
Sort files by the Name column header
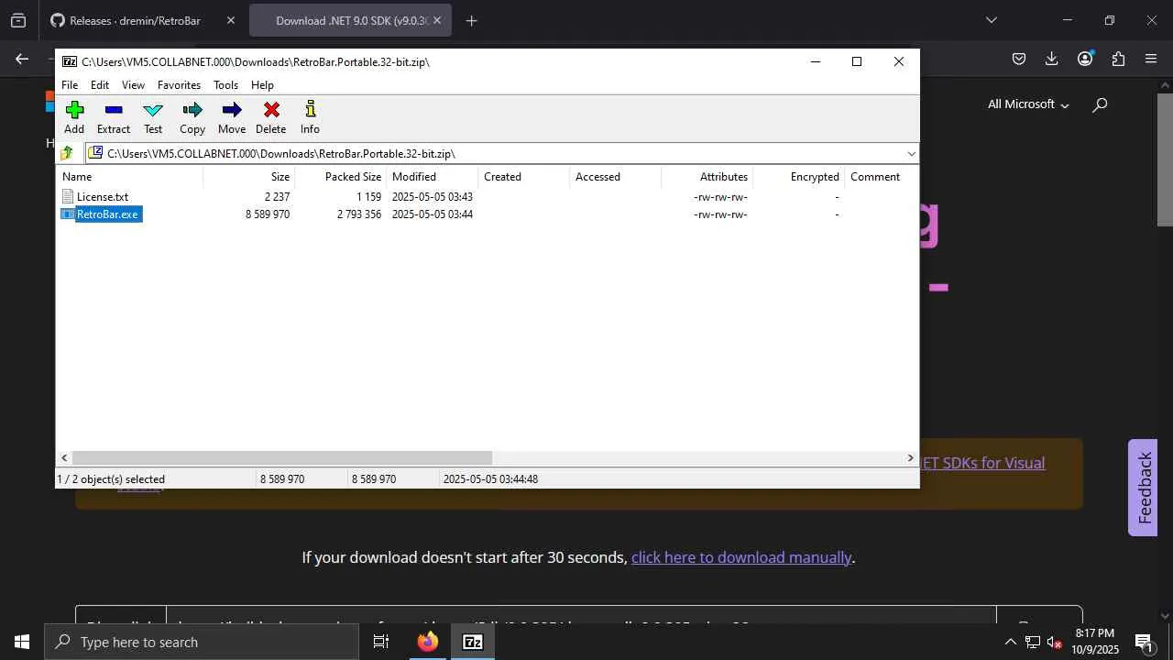[x=129, y=177]
